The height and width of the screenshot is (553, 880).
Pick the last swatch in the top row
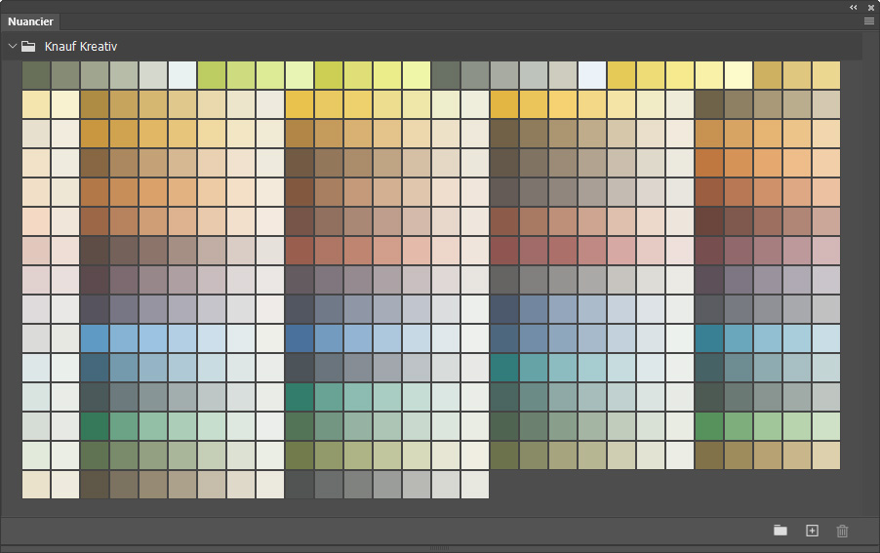[826, 75]
